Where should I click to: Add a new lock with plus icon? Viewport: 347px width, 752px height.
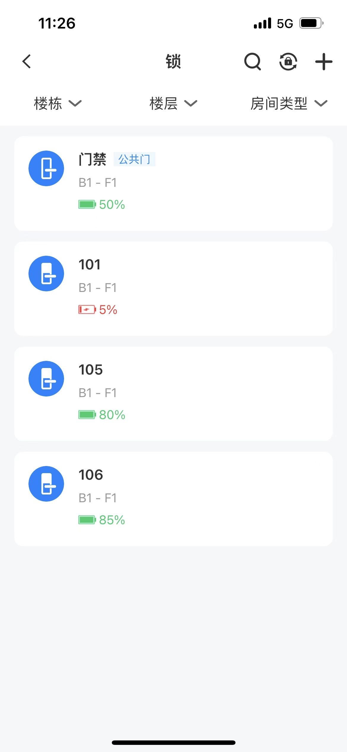click(324, 61)
